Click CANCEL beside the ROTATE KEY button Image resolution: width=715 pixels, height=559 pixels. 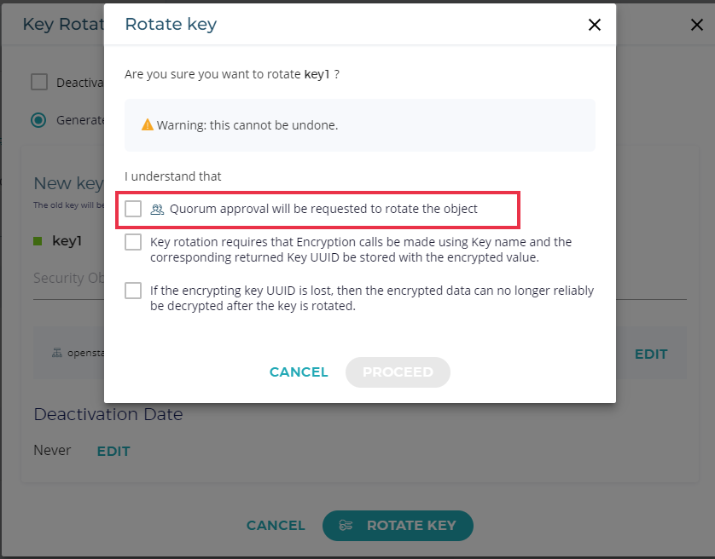[x=276, y=526]
